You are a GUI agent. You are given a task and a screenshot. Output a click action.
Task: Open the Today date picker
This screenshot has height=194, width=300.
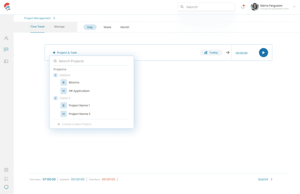tap(211, 53)
